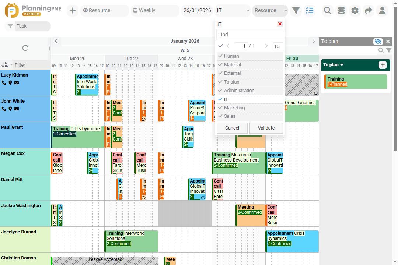Click John White's phone icon
Image resolution: width=398 pixels, height=265 pixels.
4,109
